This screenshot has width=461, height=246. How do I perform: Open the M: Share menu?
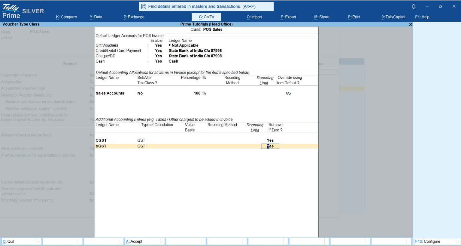322,17
